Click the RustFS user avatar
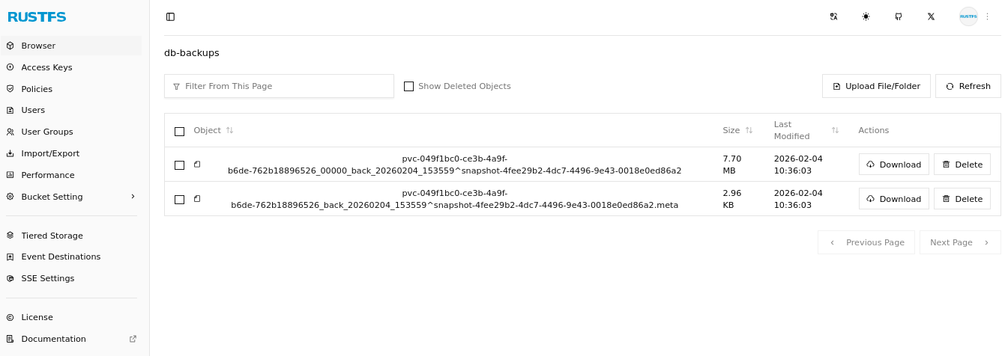This screenshot has width=1008, height=356. tap(968, 16)
